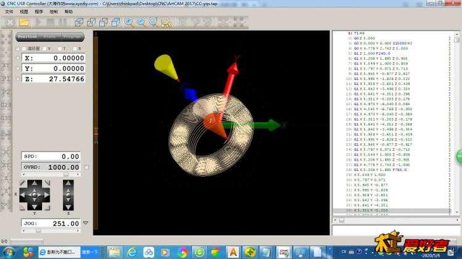The height and width of the screenshot is (259, 462).
Task: Select highlighted G-code line 'X 5.351 Y -5.203'
Action: click(391, 210)
